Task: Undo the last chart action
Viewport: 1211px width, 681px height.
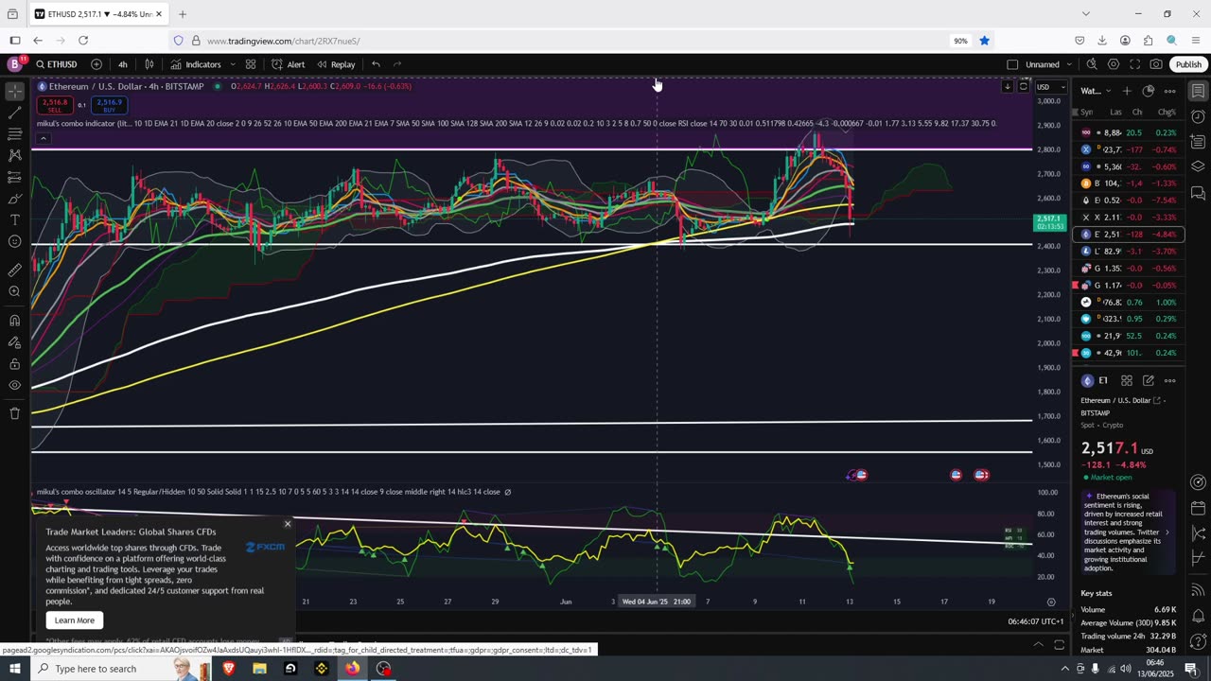Action: 376,64
